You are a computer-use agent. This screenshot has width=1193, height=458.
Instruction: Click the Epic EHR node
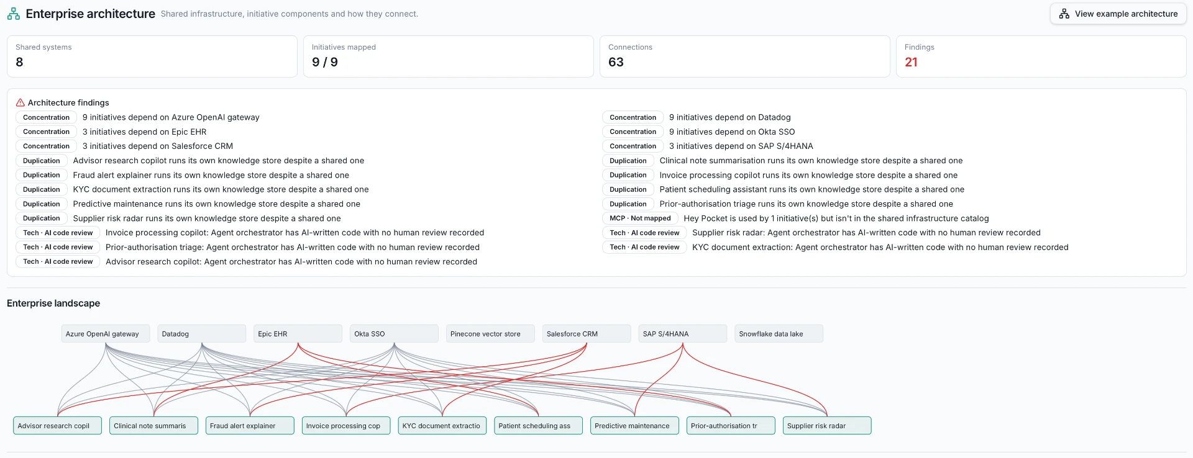pyautogui.click(x=298, y=334)
